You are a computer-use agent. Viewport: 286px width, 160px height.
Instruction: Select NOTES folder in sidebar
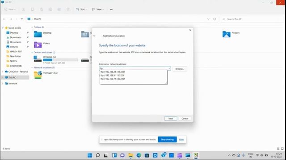[13, 61]
